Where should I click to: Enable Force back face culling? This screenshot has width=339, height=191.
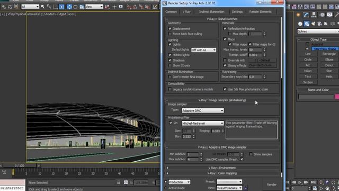click(170, 34)
